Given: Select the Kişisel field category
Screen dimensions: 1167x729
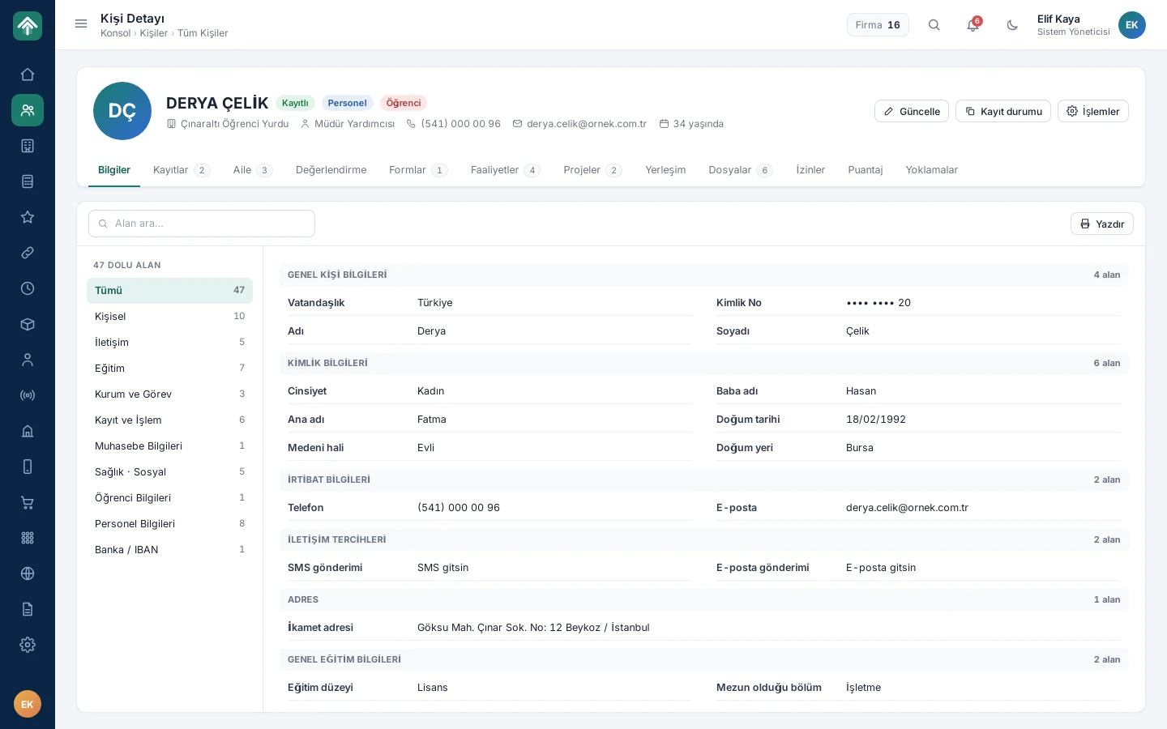Looking at the screenshot, I should 169,317.
